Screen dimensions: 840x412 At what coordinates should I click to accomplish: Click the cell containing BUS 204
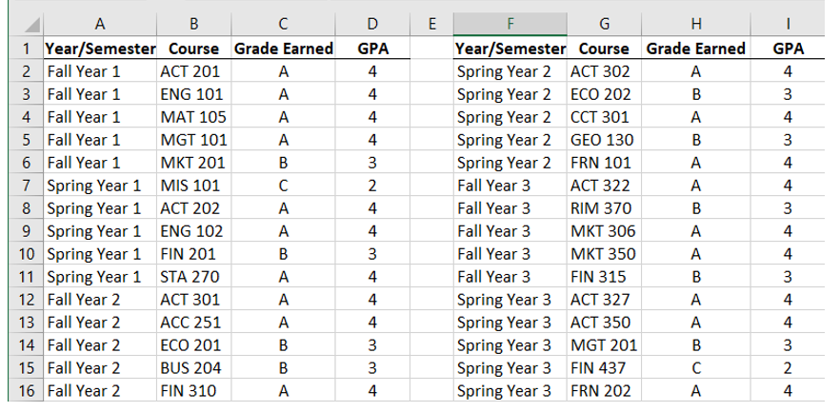[x=194, y=367]
